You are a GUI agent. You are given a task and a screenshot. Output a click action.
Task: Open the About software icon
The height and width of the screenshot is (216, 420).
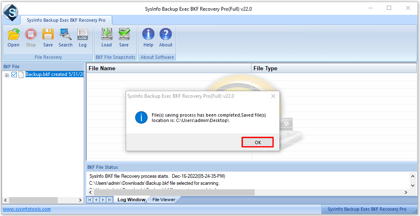point(166,38)
